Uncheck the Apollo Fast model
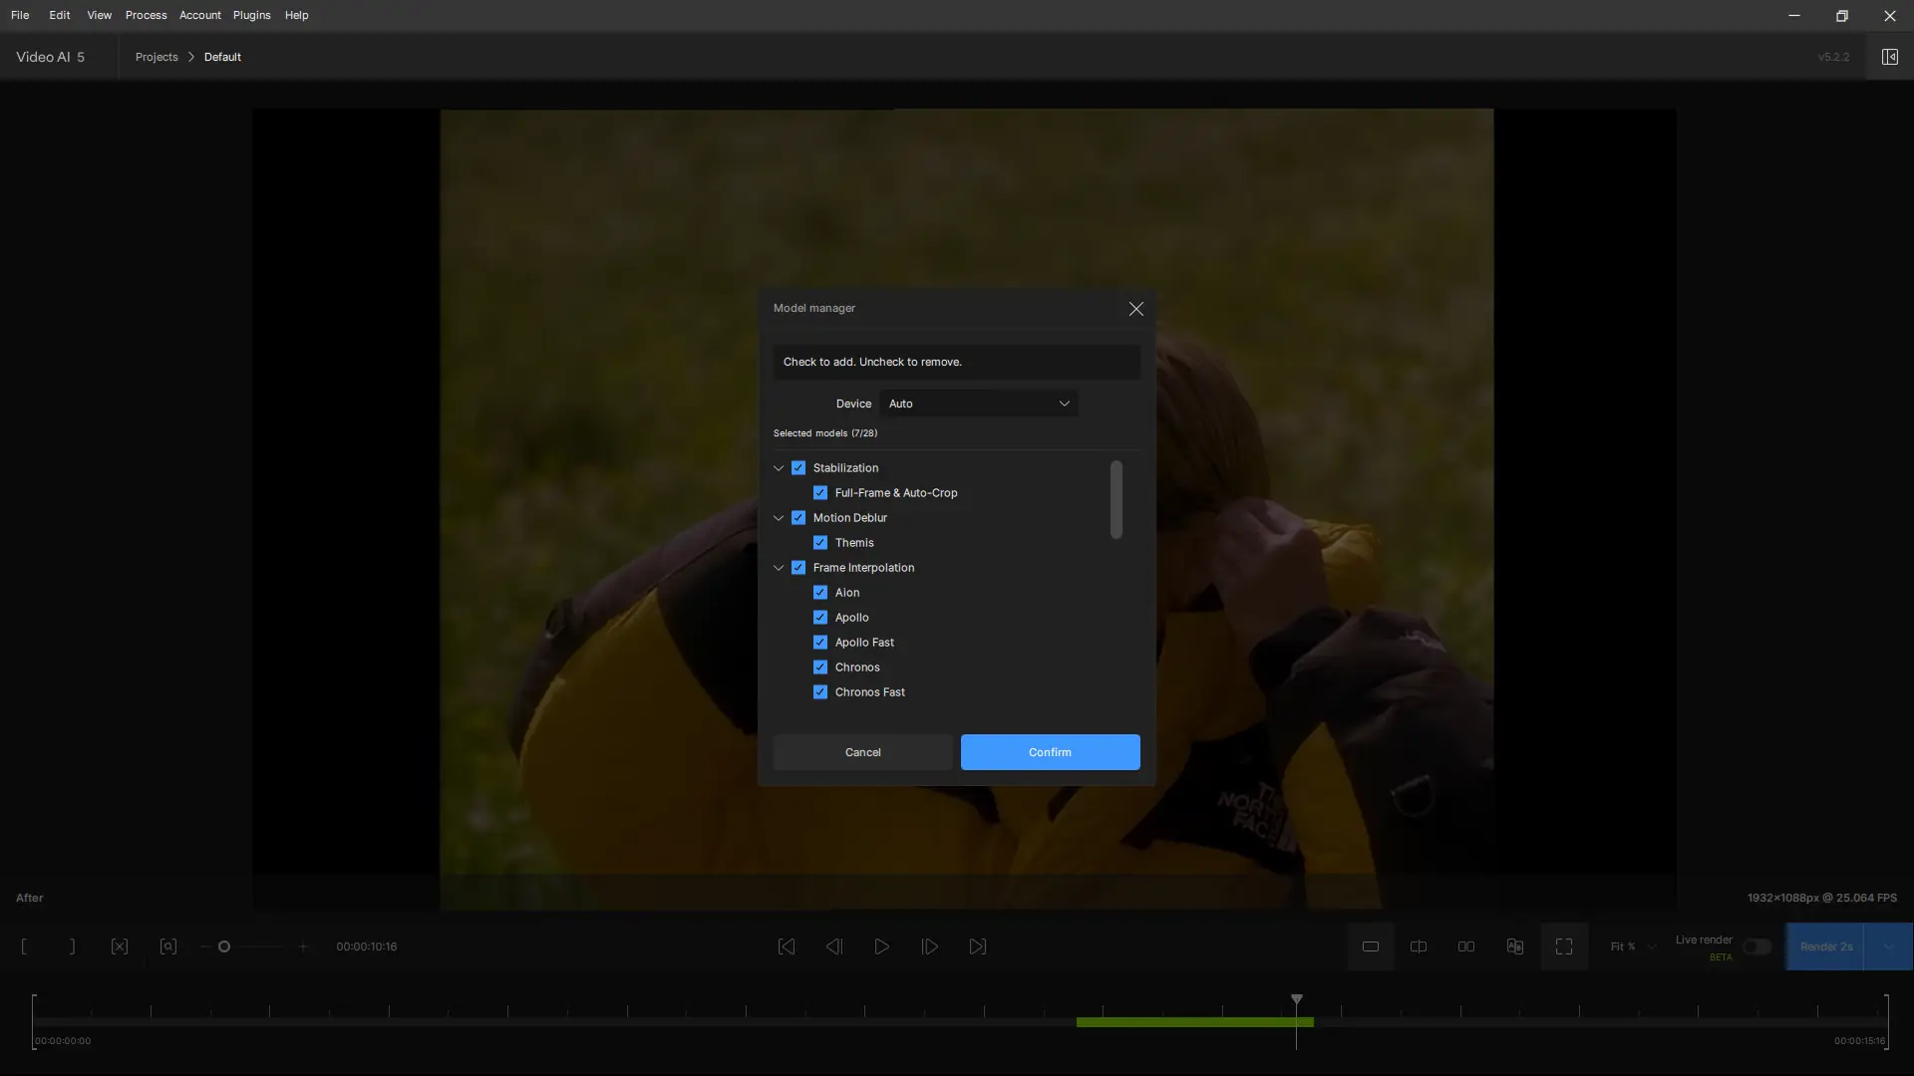Viewport: 1914px width, 1076px height. [x=820, y=643]
